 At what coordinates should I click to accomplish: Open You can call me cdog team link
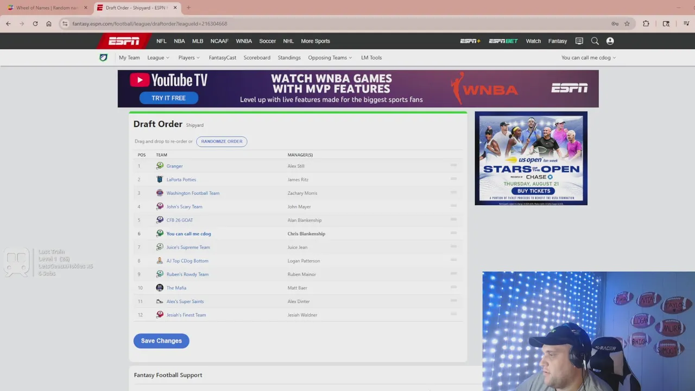[x=188, y=234]
